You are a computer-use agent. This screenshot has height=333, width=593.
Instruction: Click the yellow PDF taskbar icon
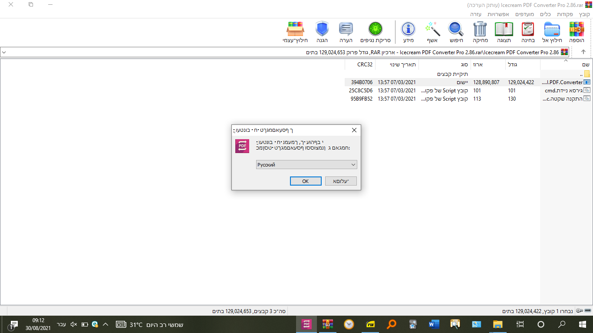click(x=370, y=324)
